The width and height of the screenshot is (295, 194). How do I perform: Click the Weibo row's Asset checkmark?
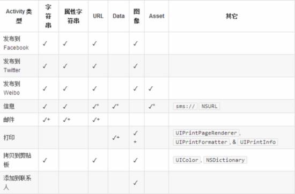click(151, 88)
